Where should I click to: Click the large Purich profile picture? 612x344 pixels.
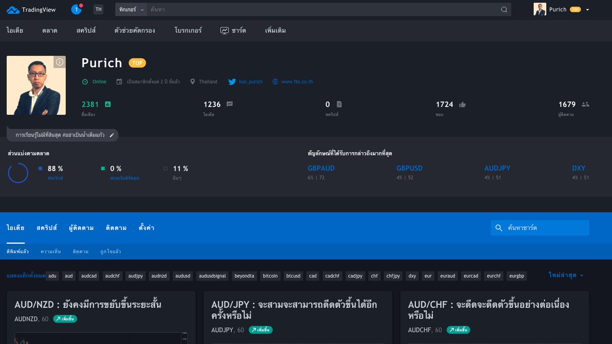pyautogui.click(x=36, y=86)
